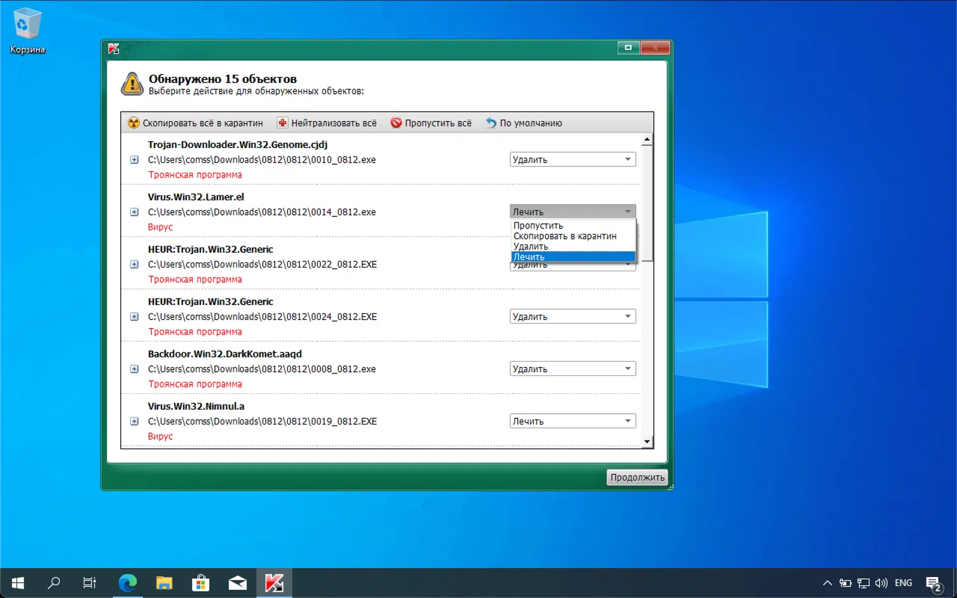
Task: Click the red prohibition skip all icon
Action: pyautogui.click(x=396, y=123)
